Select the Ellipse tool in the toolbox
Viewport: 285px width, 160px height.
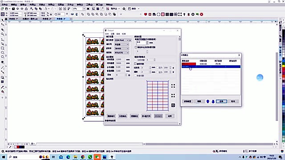coord(2,52)
